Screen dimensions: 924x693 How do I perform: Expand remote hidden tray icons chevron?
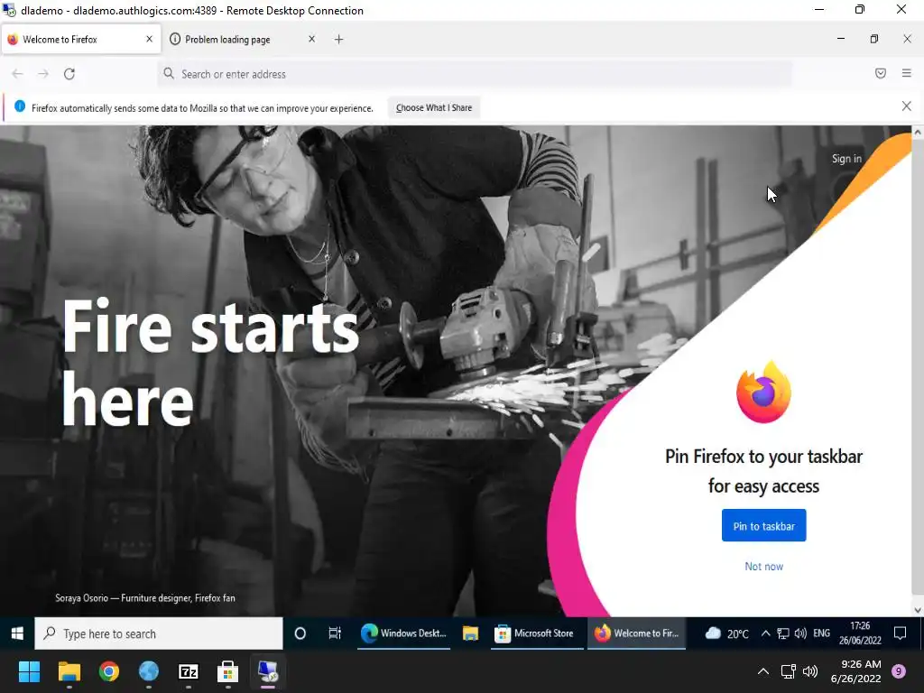point(765,633)
